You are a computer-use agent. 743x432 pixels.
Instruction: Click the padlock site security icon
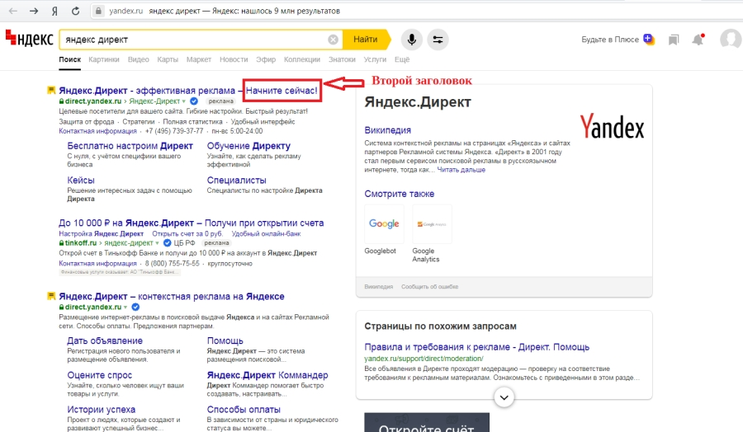coord(98,11)
